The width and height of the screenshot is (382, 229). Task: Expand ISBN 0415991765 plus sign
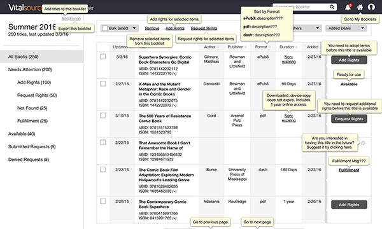coord(174,218)
